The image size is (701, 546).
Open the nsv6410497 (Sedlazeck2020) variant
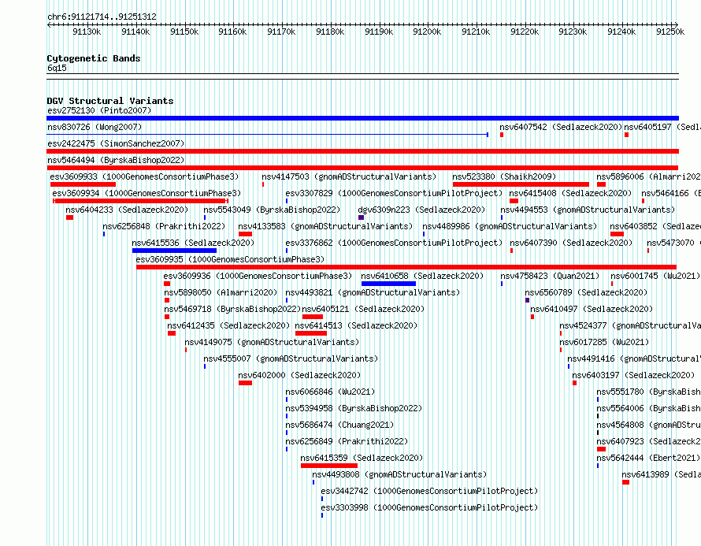(592, 309)
